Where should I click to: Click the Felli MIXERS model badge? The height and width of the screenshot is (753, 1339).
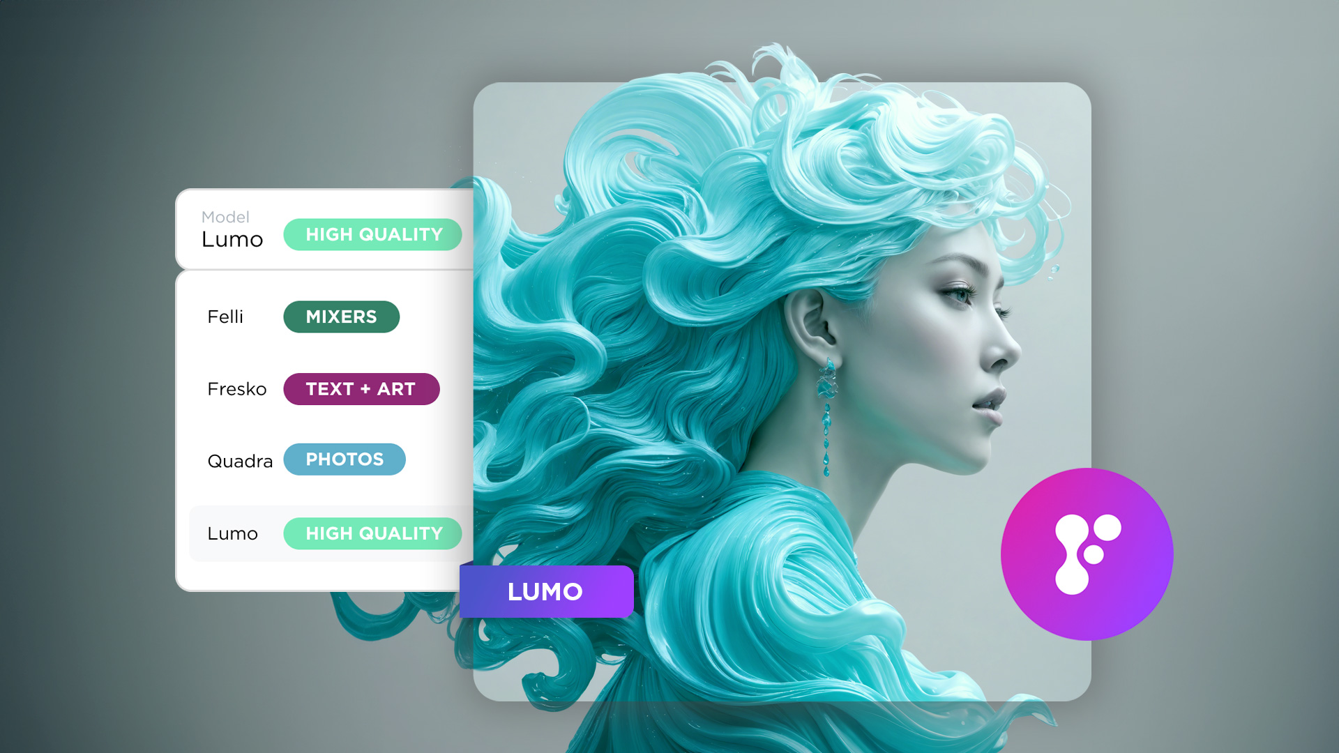coord(340,317)
